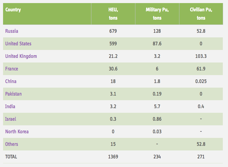The width and height of the screenshot is (228, 167).
Task: Click the Others row link
Action: [12, 144]
